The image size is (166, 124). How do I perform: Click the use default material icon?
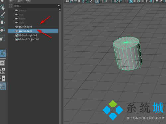point(135,1)
